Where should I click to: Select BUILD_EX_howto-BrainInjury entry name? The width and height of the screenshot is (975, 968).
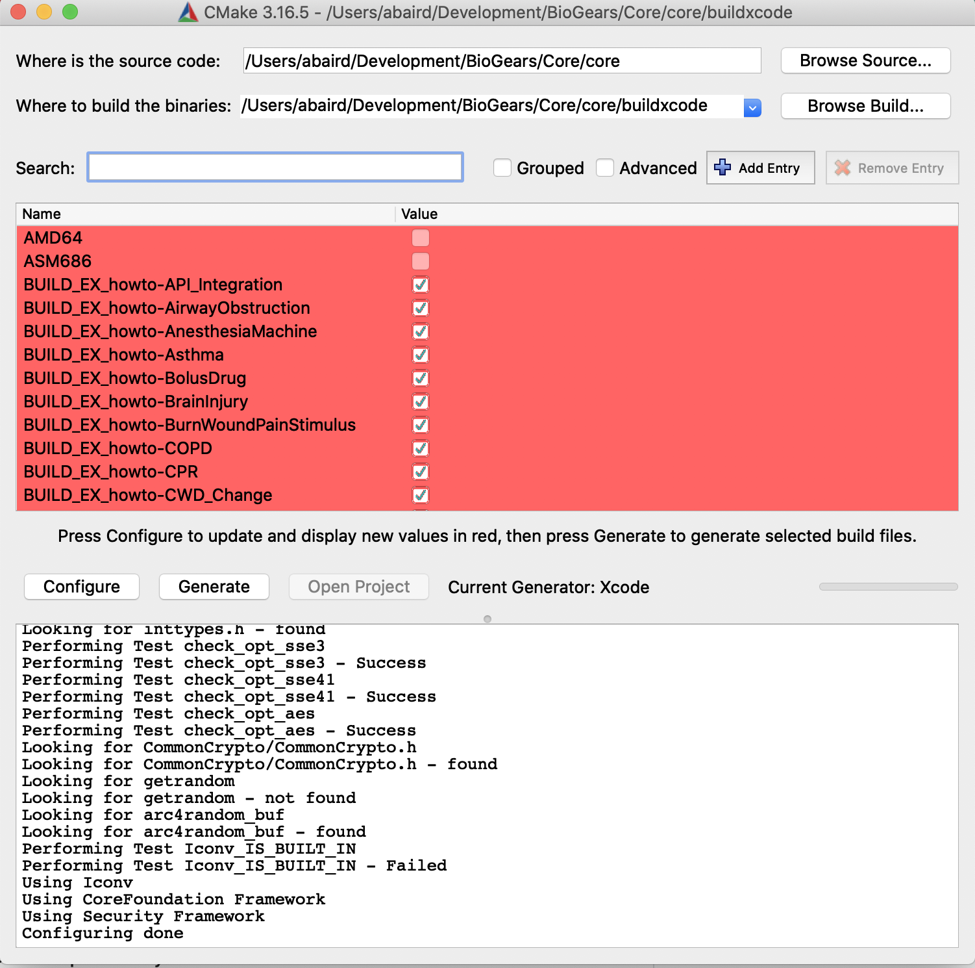[x=136, y=401]
